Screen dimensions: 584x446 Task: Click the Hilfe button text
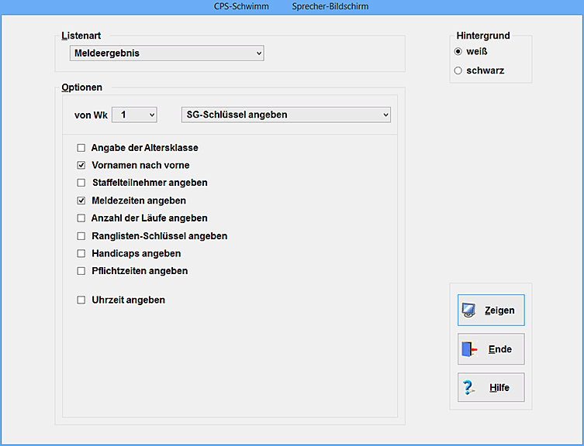(x=500, y=388)
